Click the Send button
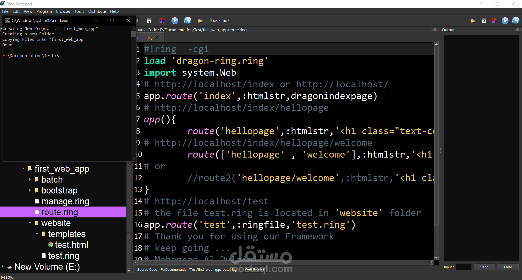 [x=484, y=267]
